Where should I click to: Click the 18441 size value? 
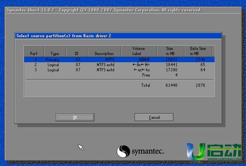(x=172, y=65)
